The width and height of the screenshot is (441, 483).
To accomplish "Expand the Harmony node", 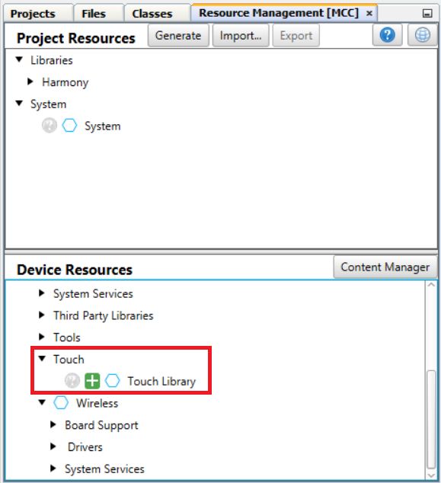I will coord(30,82).
